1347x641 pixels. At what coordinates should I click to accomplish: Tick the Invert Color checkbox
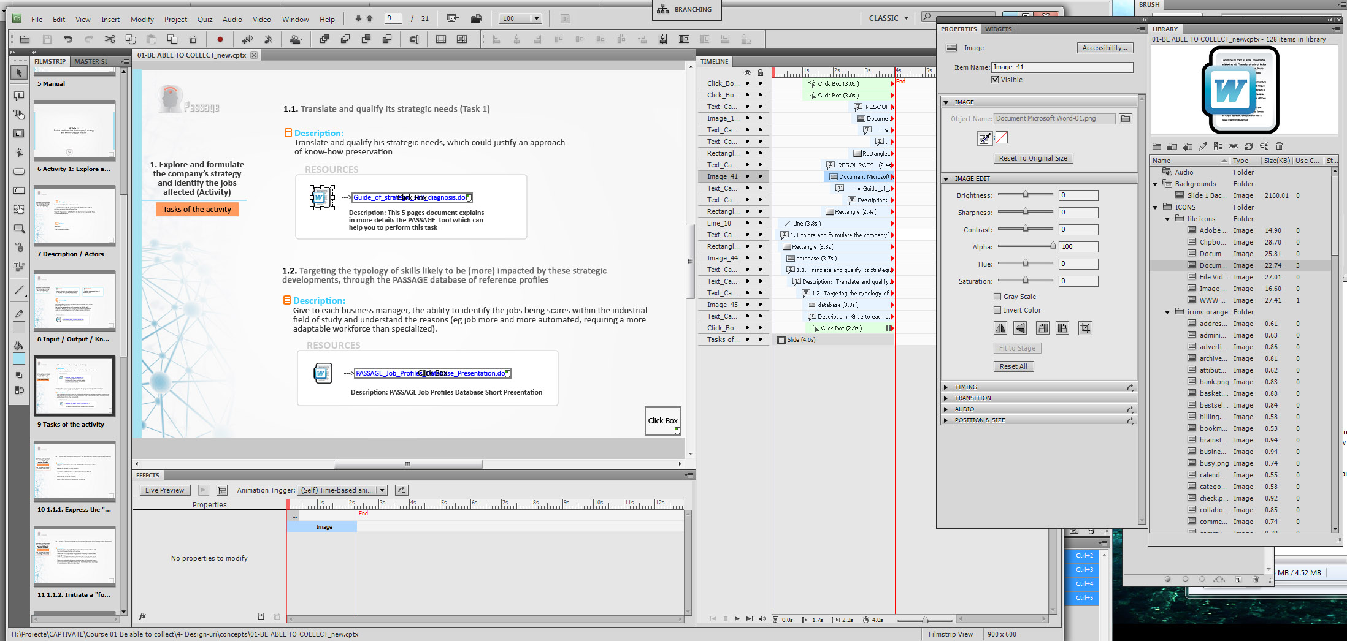pyautogui.click(x=997, y=310)
